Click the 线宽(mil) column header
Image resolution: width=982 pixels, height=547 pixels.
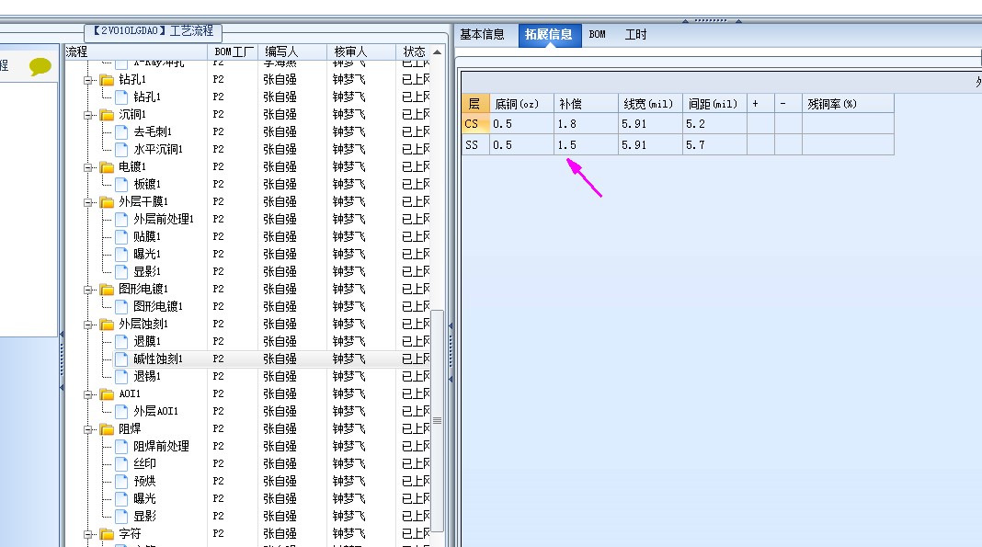click(x=650, y=104)
